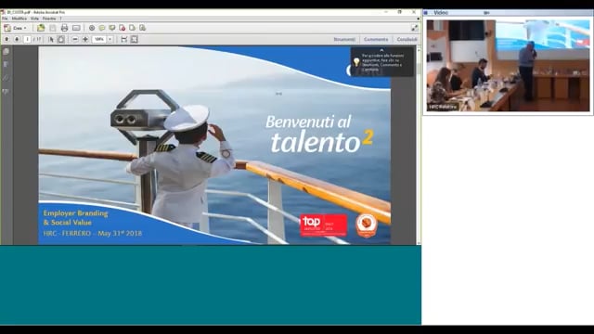Click the green highlight comment icon
The image size is (594, 334).
[112, 28]
